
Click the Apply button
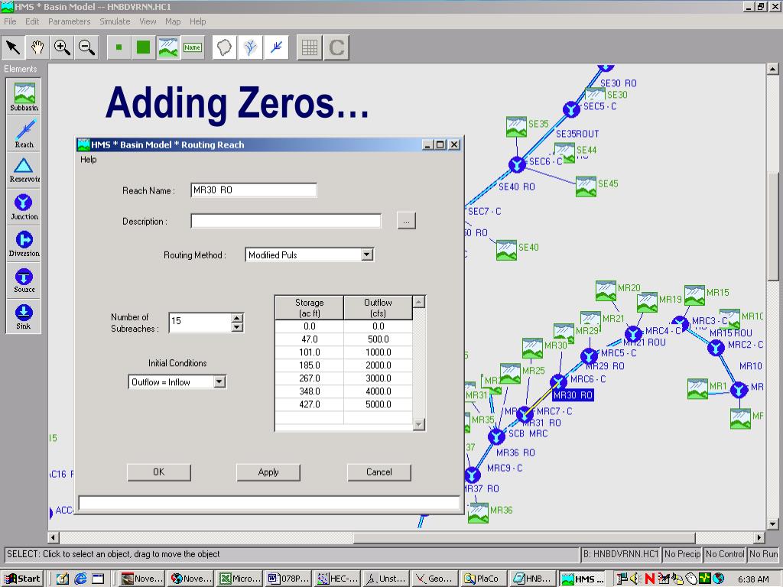(268, 472)
